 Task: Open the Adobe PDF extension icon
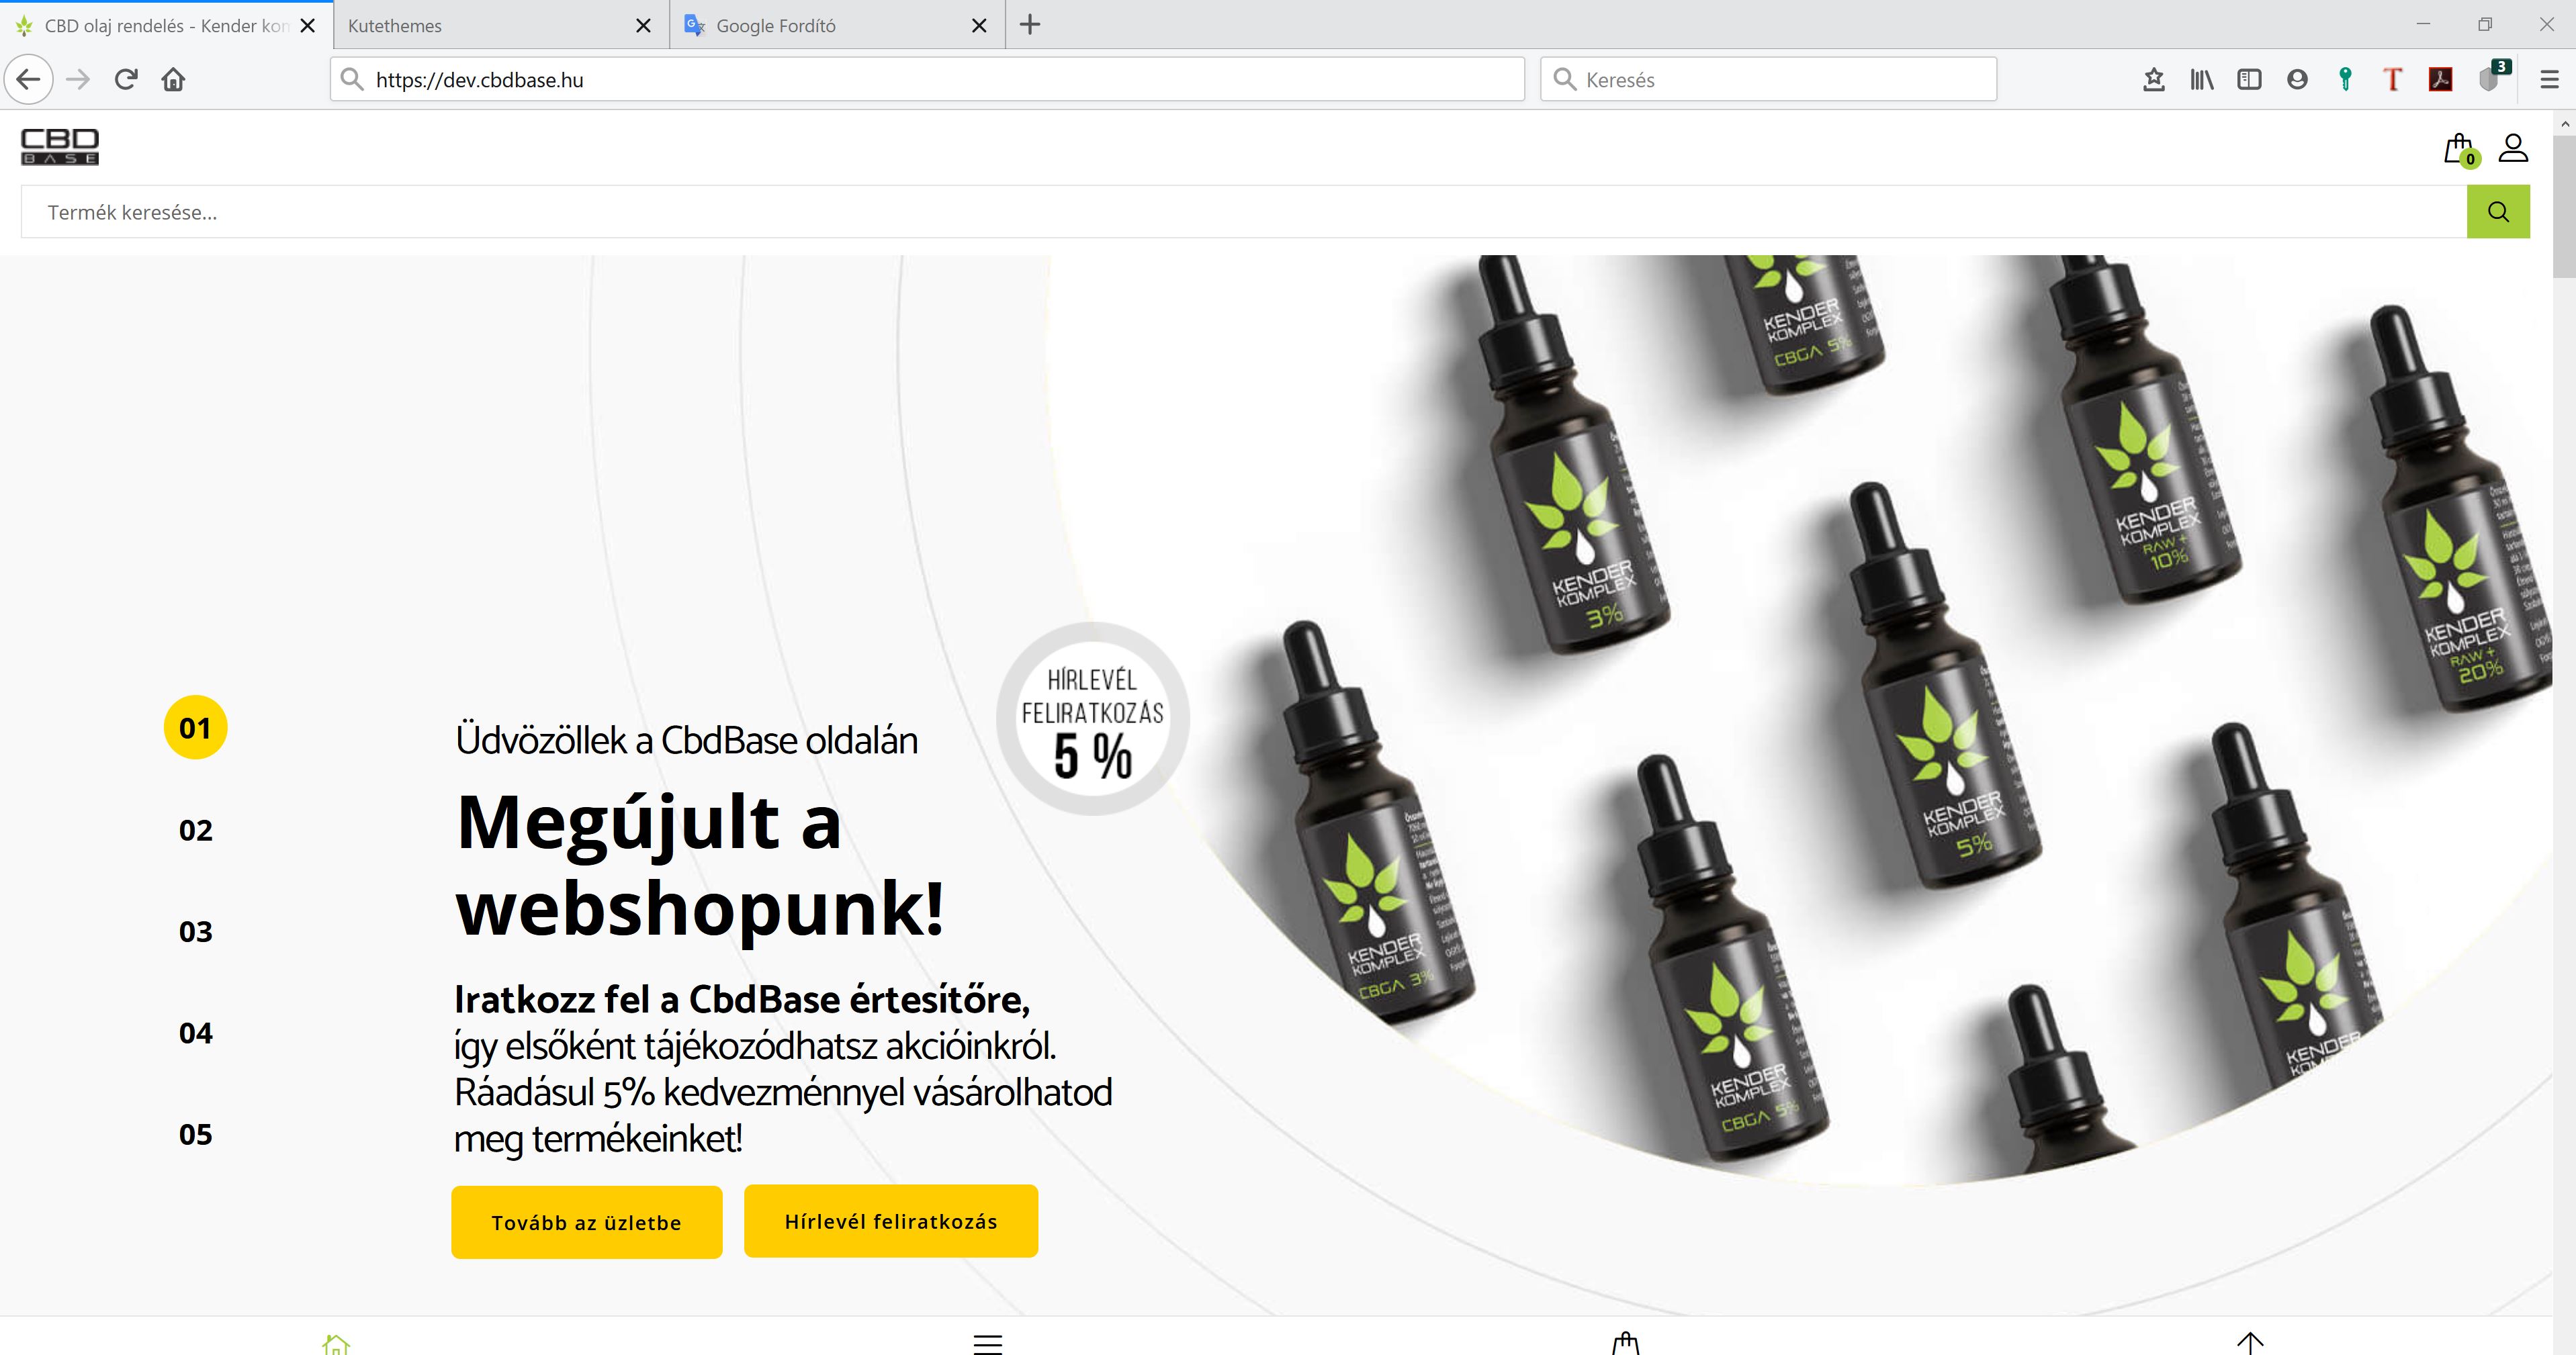(2440, 79)
